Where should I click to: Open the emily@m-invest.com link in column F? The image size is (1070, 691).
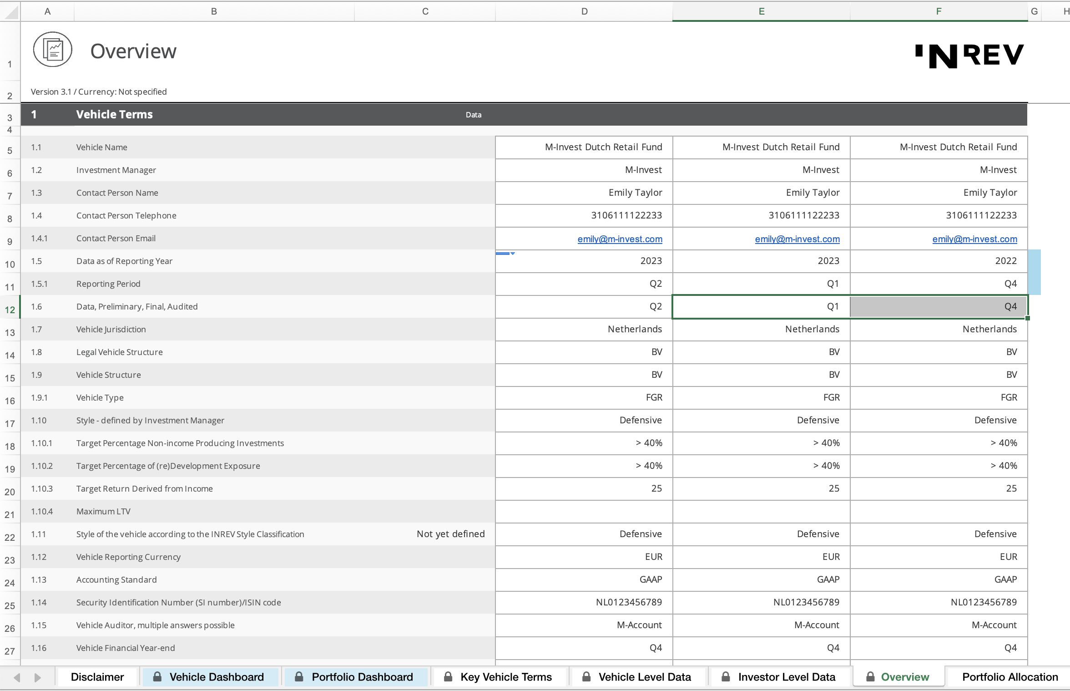[974, 239]
